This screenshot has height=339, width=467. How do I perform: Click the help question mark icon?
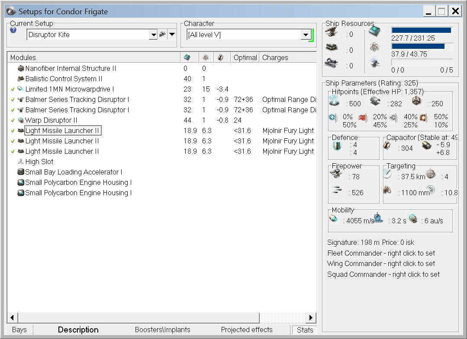(13, 30)
